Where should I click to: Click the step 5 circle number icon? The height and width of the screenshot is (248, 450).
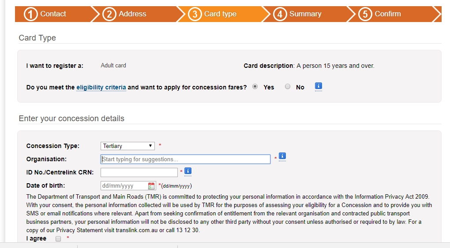coord(365,14)
